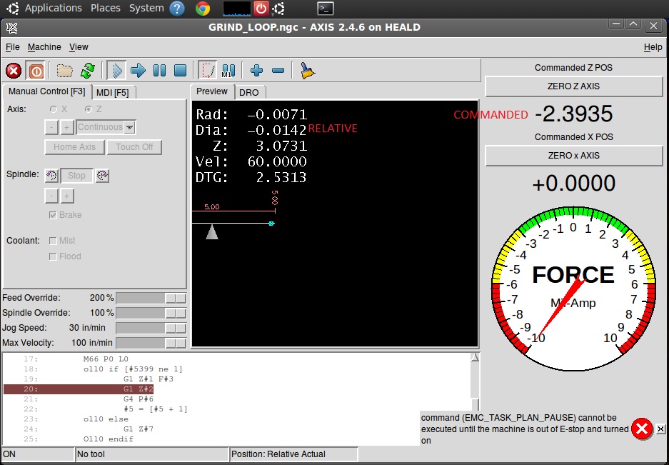The height and width of the screenshot is (465, 669).
Task: Dismiss the error notification with small X
Action: (660, 429)
